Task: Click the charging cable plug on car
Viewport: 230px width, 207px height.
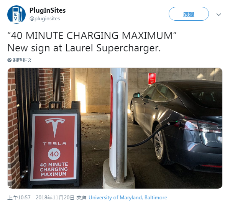Action: 171,123
